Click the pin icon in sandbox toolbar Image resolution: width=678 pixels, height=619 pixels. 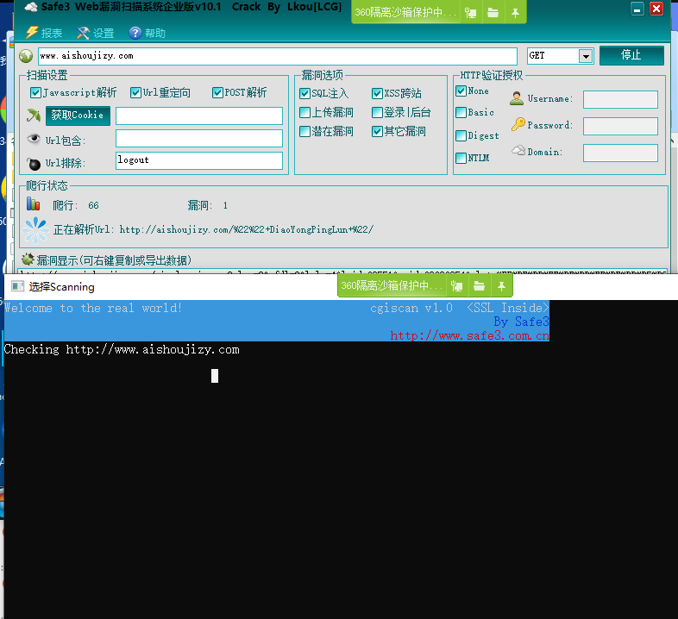[515, 13]
